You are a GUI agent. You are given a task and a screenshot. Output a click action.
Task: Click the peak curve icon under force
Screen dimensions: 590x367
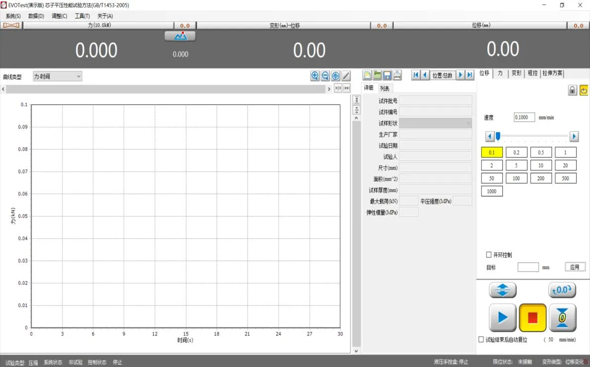pos(180,36)
